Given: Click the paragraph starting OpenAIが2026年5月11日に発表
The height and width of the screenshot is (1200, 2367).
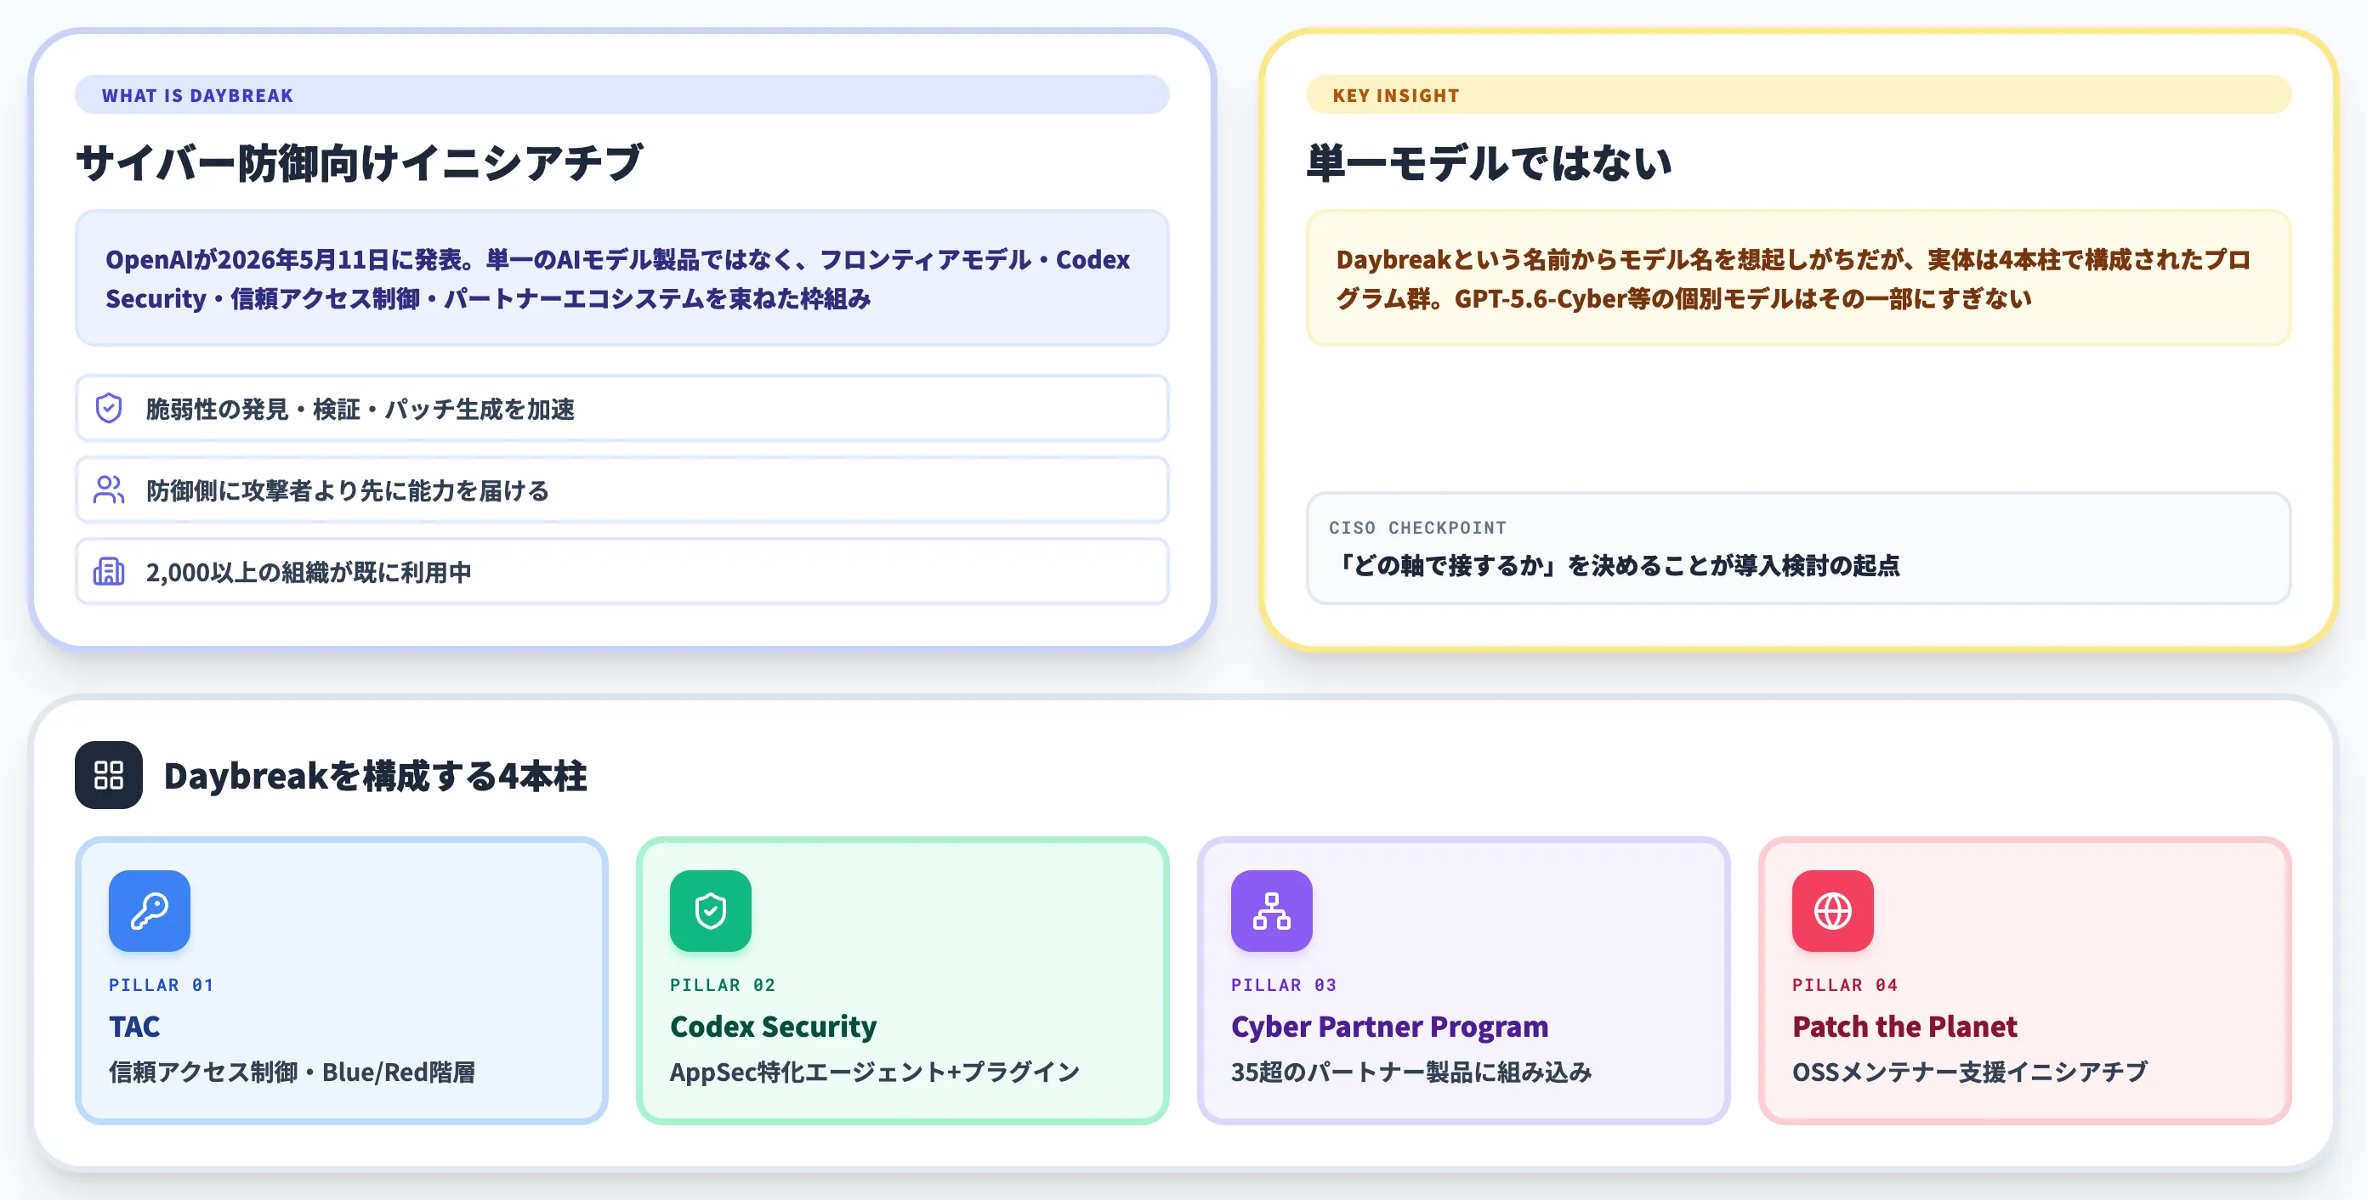Looking at the screenshot, I should pos(617,278).
